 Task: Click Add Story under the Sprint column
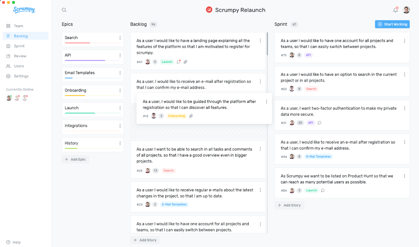tap(289, 205)
